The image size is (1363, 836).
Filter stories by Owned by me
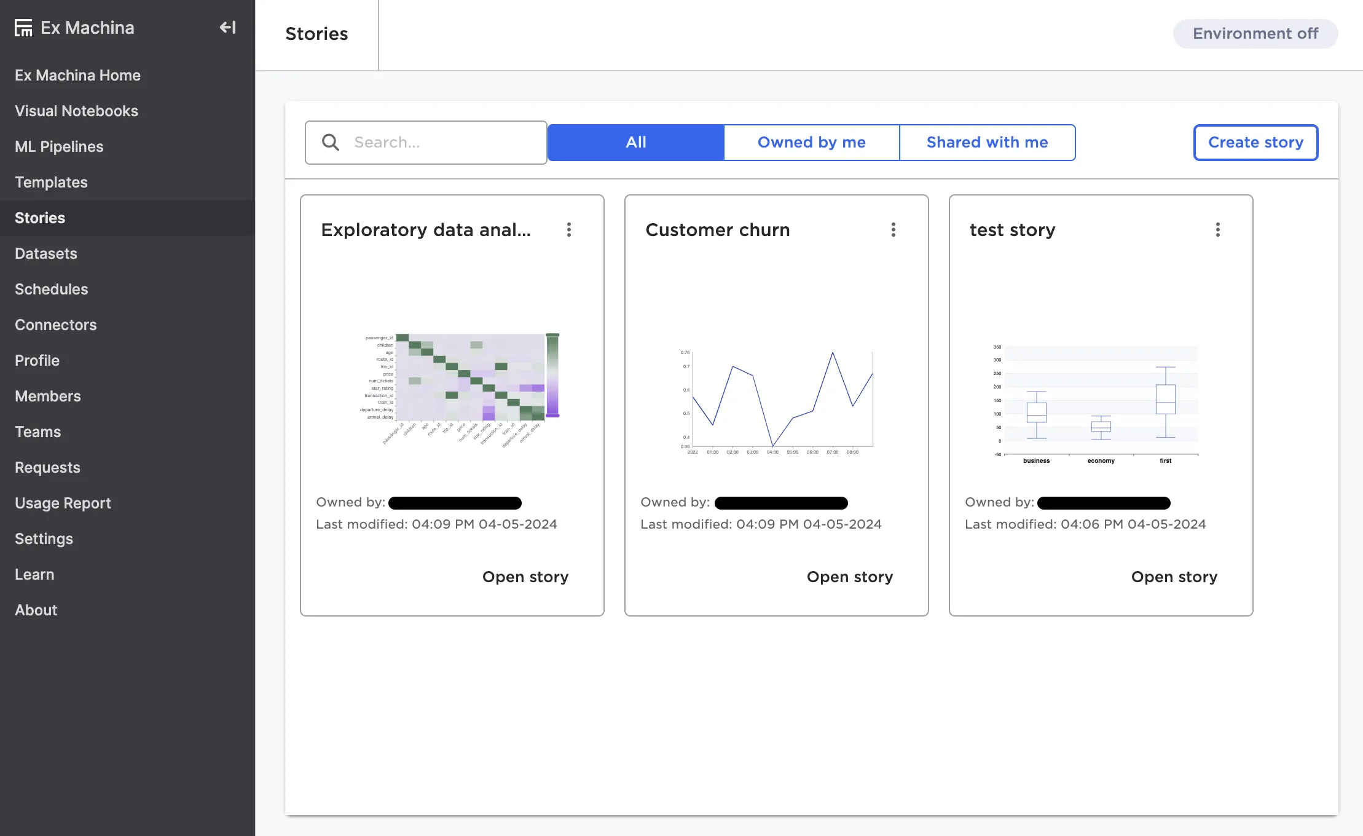[x=811, y=143]
